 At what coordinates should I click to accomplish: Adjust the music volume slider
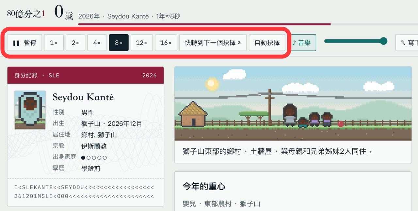point(356,41)
